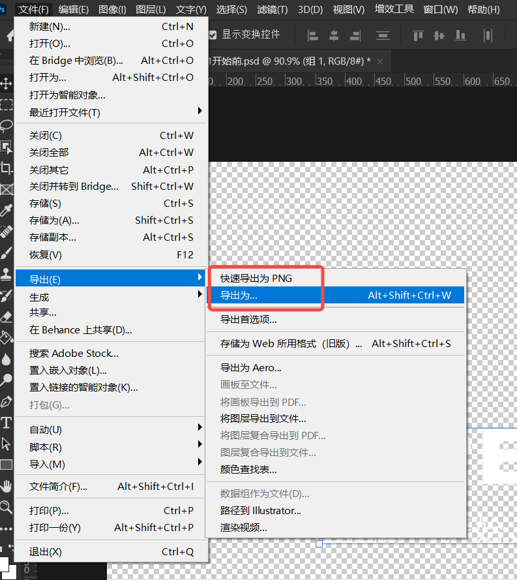The height and width of the screenshot is (580, 517).
Task: Click the align top edges icon
Action: pos(418,35)
